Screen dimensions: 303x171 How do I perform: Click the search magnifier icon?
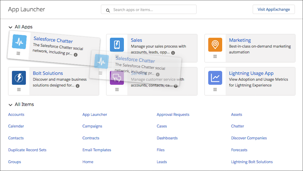pyautogui.click(x=108, y=10)
